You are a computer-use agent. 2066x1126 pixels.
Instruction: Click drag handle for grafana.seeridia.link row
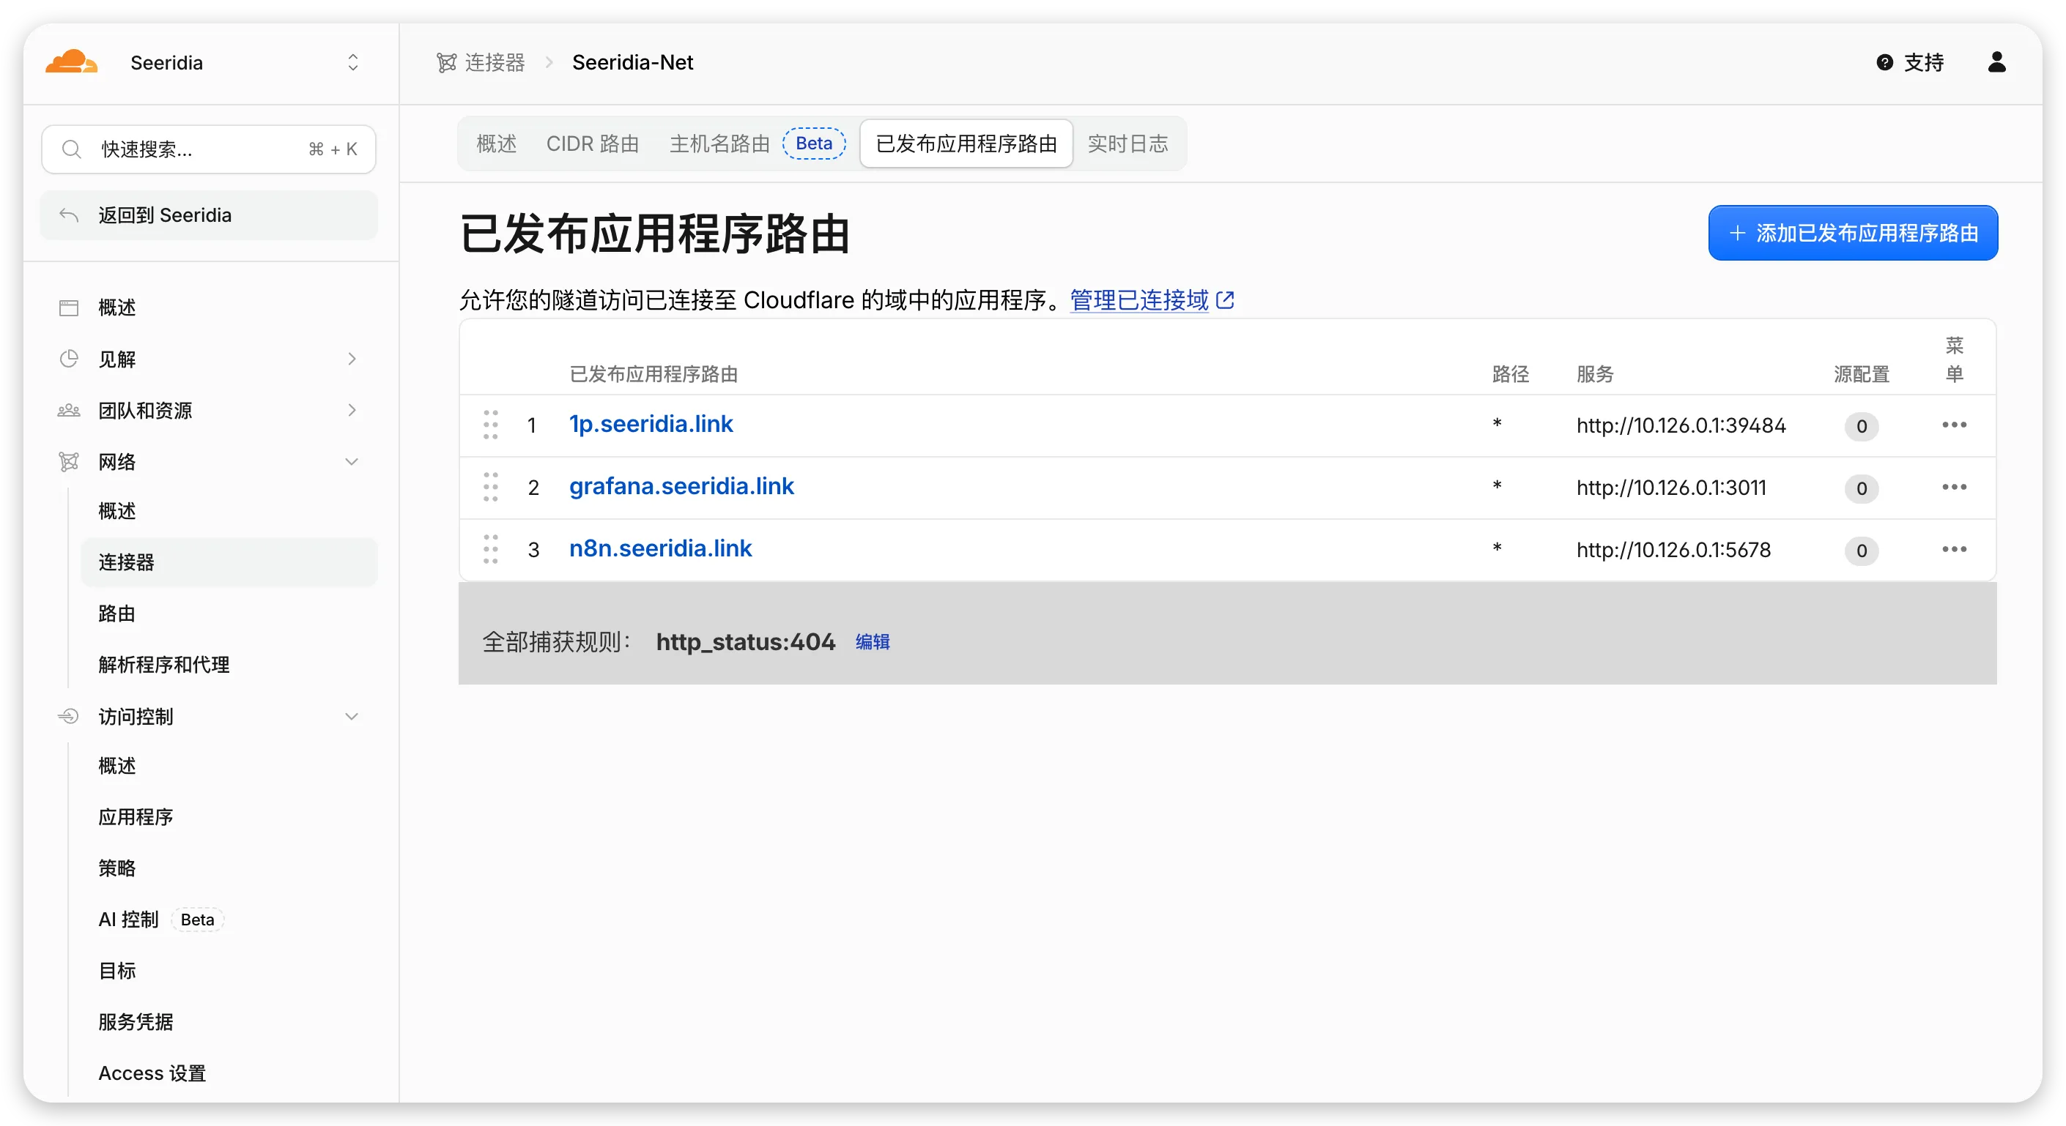pos(491,488)
